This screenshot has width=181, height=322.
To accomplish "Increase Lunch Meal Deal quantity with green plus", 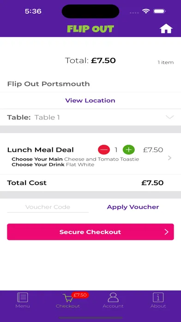I will pos(129,150).
